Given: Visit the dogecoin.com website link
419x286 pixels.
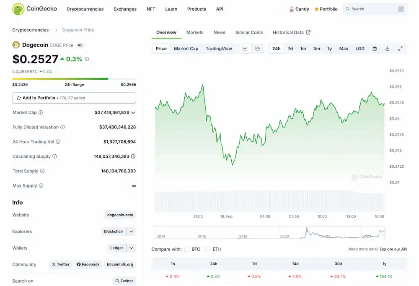Looking at the screenshot, I should pyautogui.click(x=119, y=215).
